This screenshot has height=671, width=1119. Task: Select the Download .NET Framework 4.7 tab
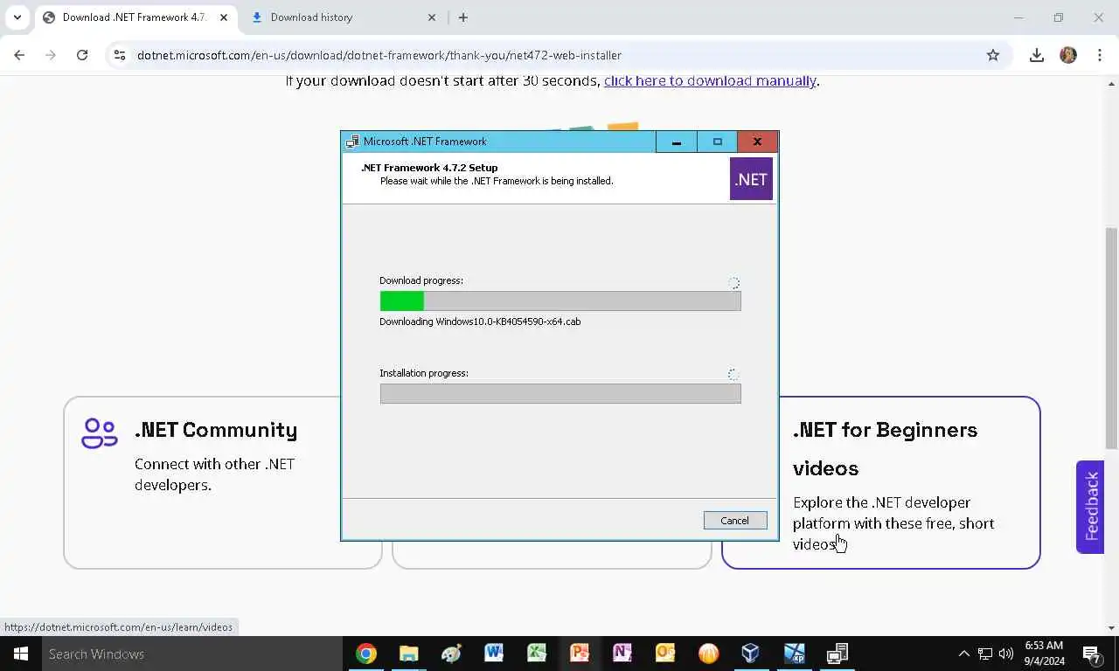pyautogui.click(x=134, y=17)
